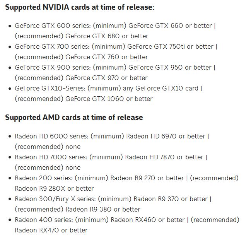
Task: Select recommended "Radeon R9 380 or better" text
Action: tap(103, 209)
